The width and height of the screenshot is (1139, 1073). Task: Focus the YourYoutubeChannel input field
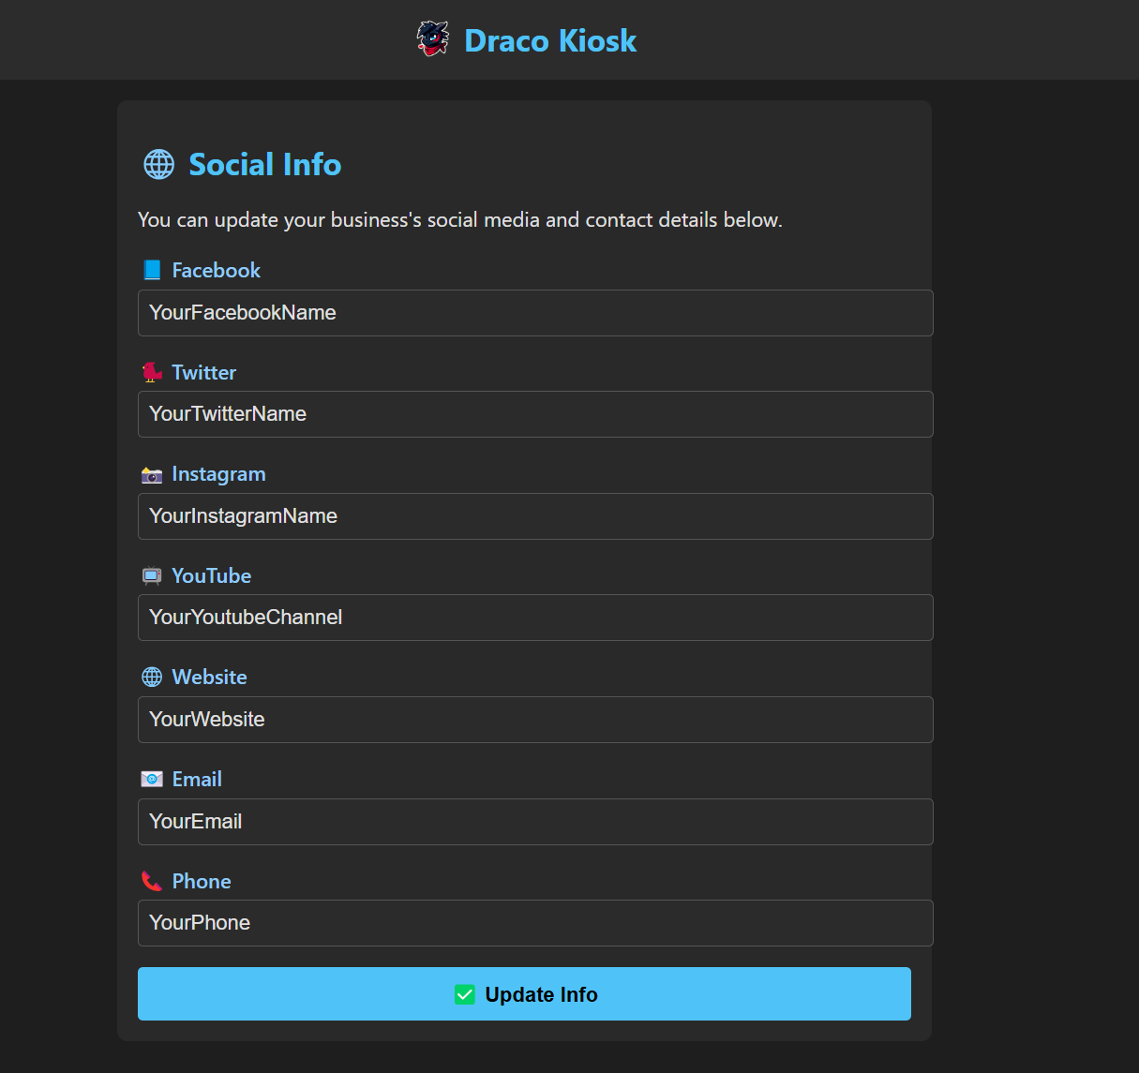pos(535,618)
